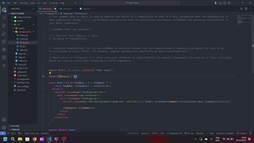Open Customize Layout icon
This screenshot has width=254, height=143.
(229, 3)
